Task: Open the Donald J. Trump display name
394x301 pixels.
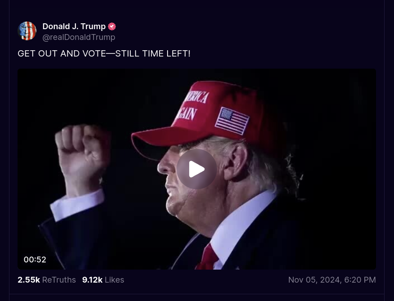Action: (x=74, y=26)
